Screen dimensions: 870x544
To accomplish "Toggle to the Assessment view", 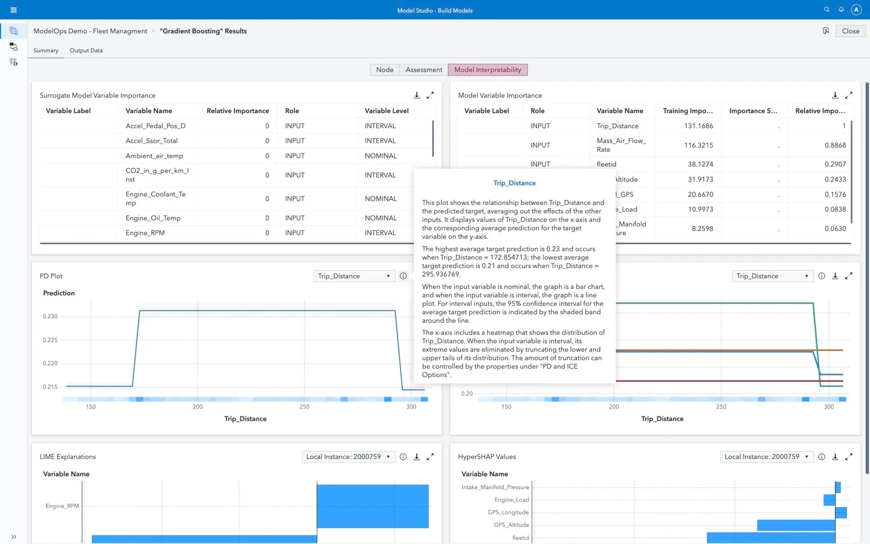I will tap(424, 70).
